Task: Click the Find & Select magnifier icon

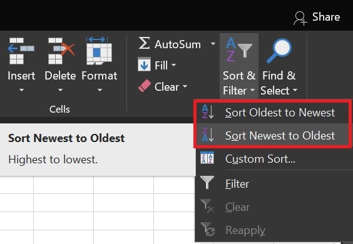Action: click(x=279, y=51)
